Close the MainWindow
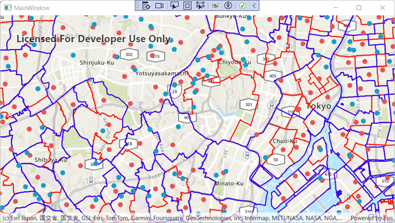Screen dimensions: 395x223 [383, 8]
